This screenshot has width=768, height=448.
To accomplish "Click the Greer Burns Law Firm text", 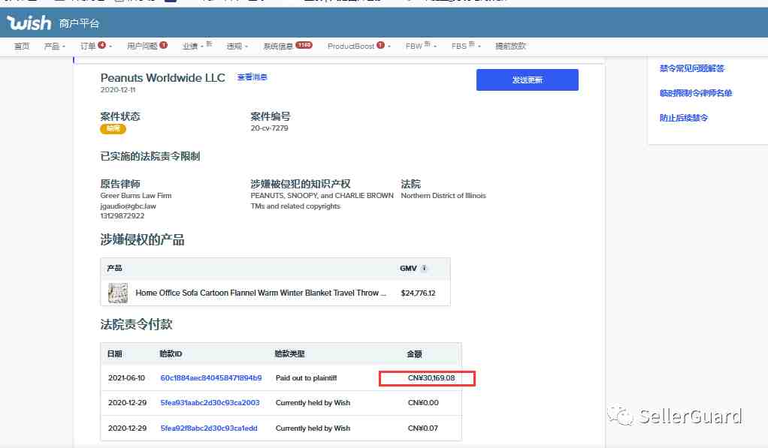I will 136,196.
